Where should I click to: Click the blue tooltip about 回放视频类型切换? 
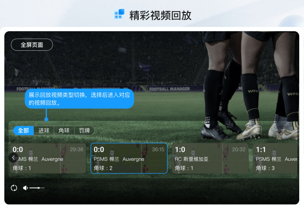pos(79,99)
